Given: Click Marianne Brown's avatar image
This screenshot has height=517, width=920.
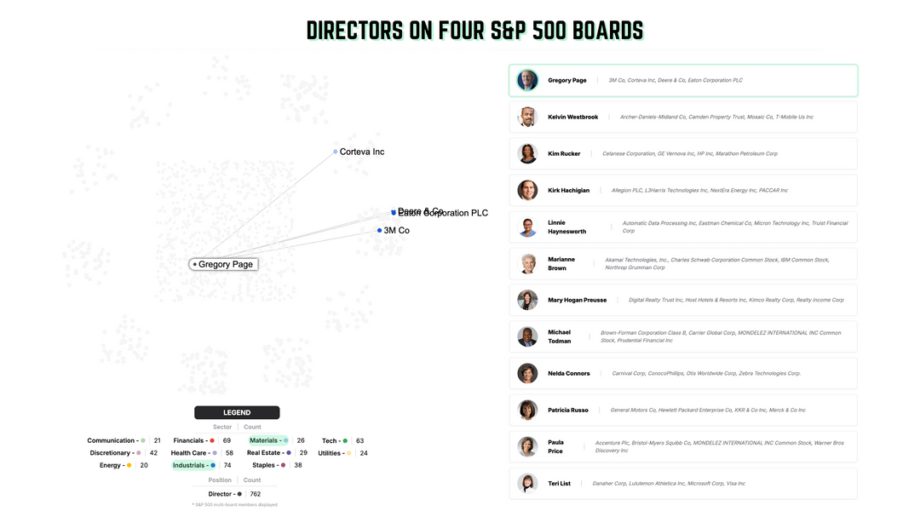Looking at the screenshot, I should [527, 264].
